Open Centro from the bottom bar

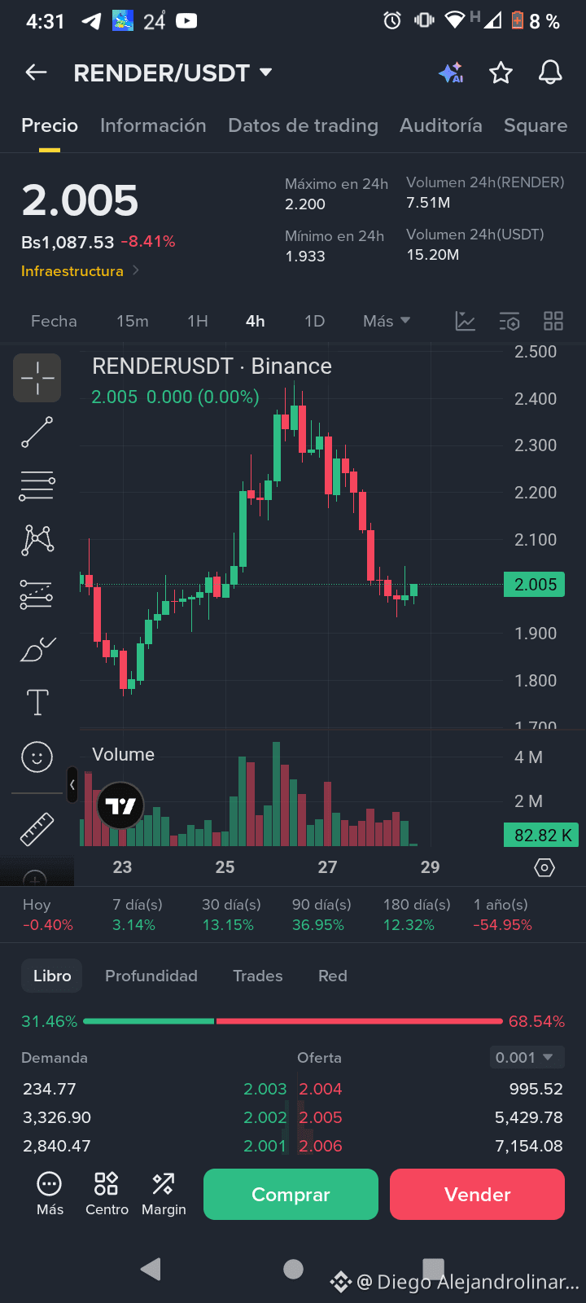(107, 1194)
